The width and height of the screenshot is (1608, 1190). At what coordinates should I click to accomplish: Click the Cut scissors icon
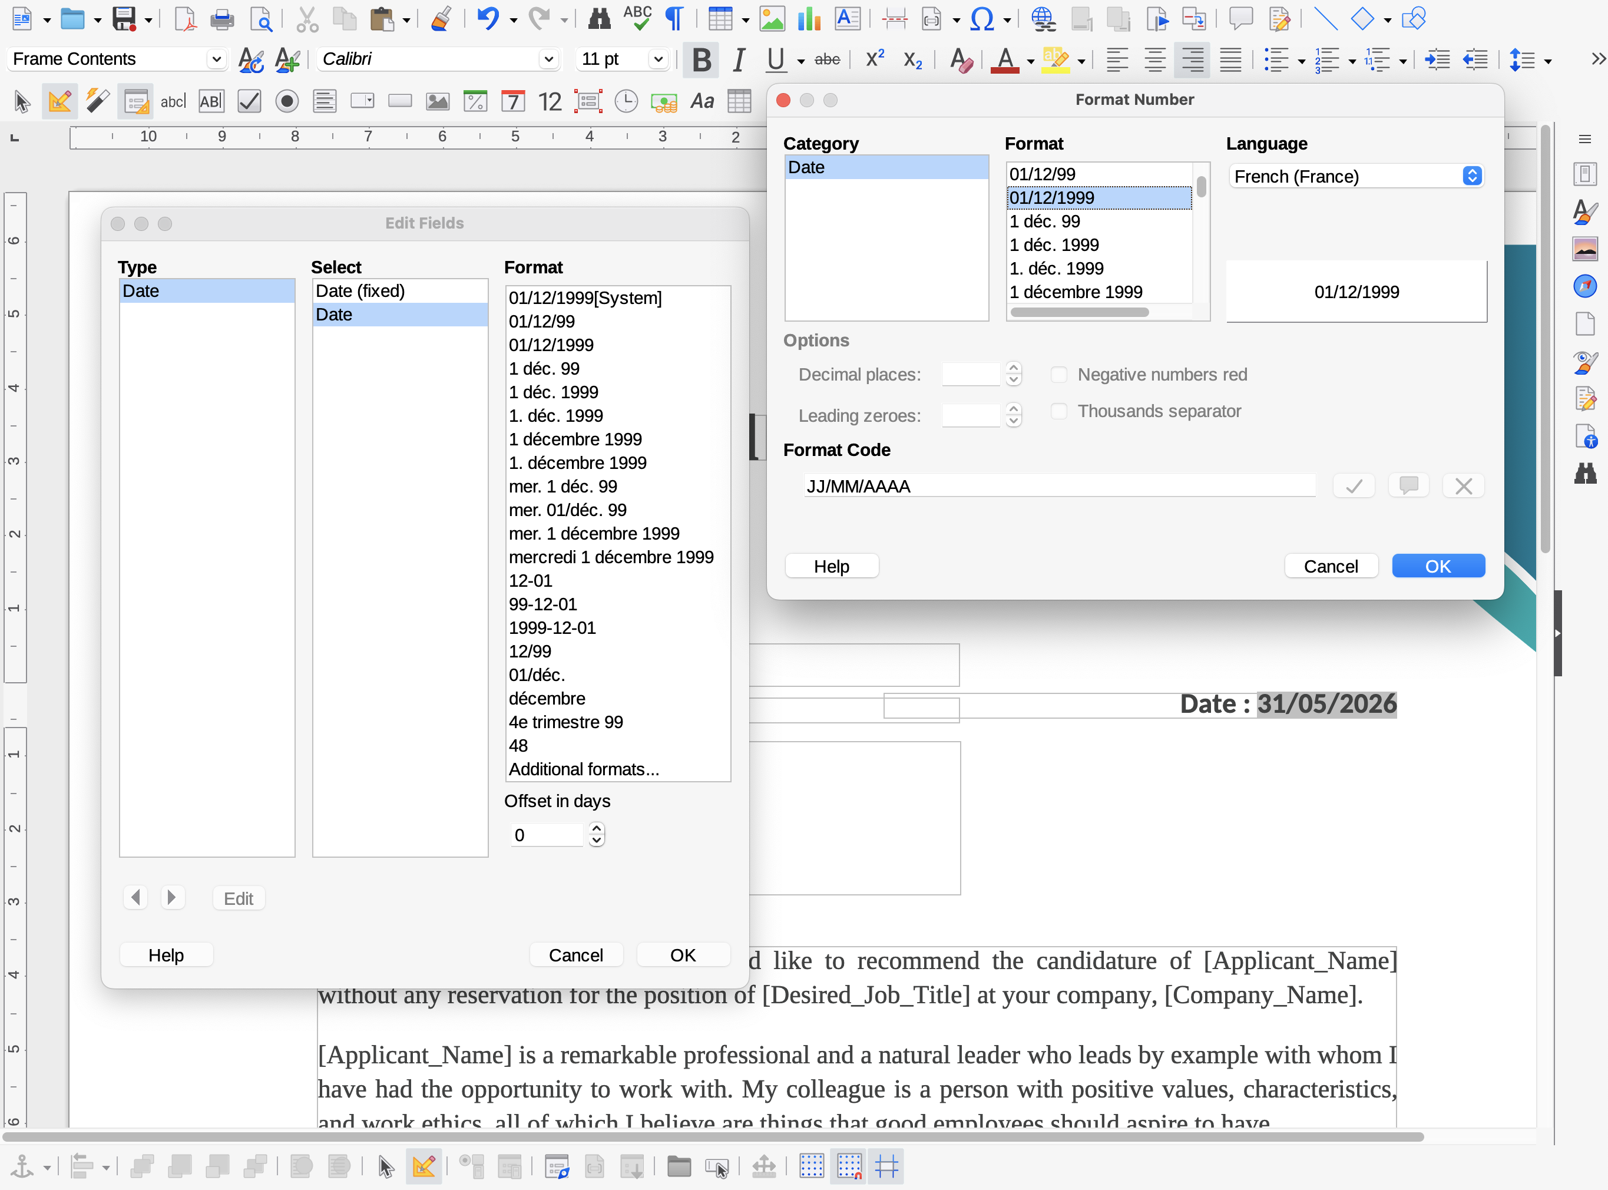307,19
